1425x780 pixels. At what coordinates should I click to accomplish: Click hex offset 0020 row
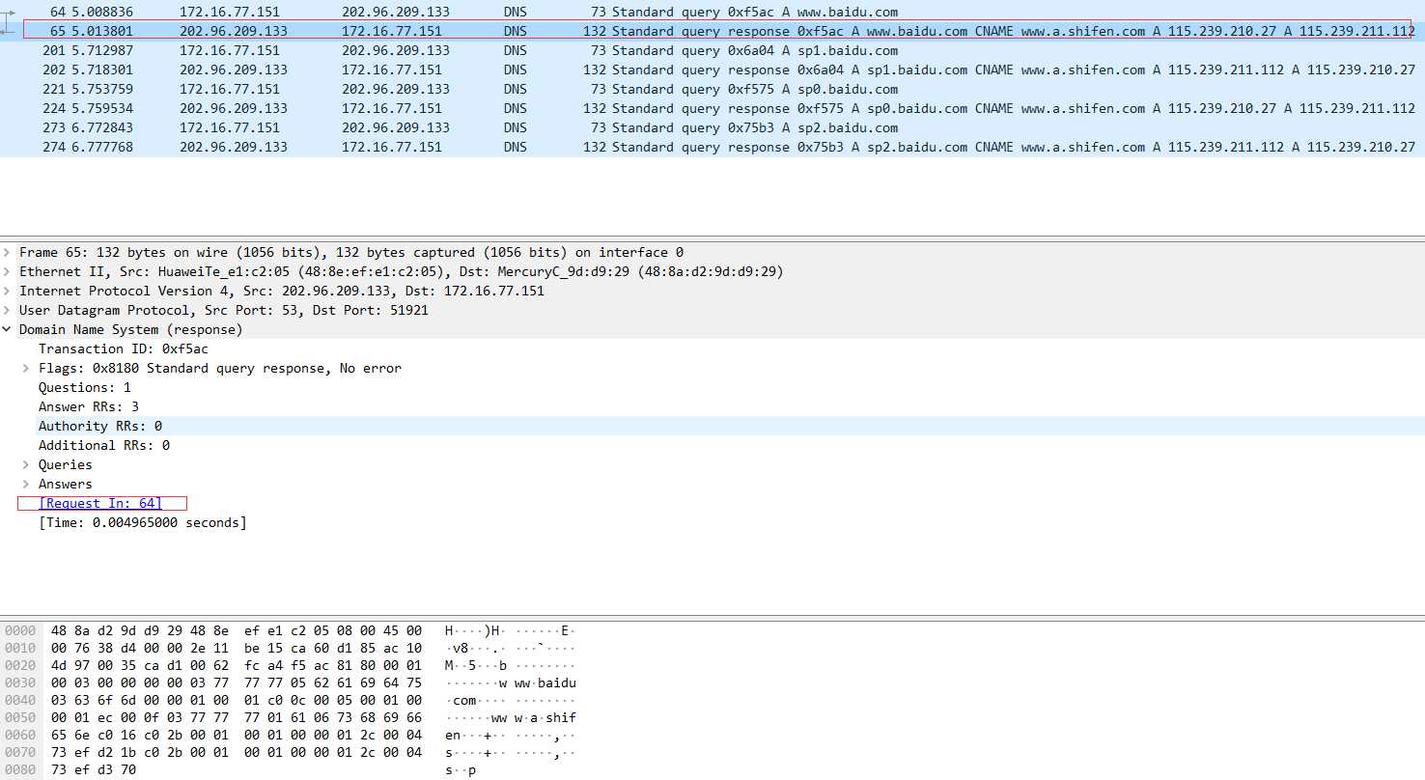290,665
